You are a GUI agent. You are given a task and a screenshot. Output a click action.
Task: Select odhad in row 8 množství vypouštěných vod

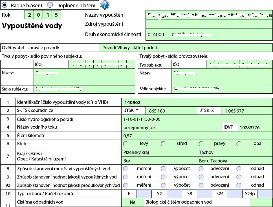[x=239, y=169]
